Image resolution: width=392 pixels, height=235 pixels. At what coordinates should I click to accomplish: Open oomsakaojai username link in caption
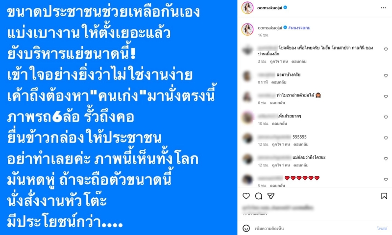click(270, 28)
